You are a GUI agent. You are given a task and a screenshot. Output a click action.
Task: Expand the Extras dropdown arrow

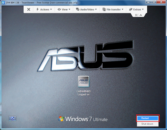coord(143,9)
